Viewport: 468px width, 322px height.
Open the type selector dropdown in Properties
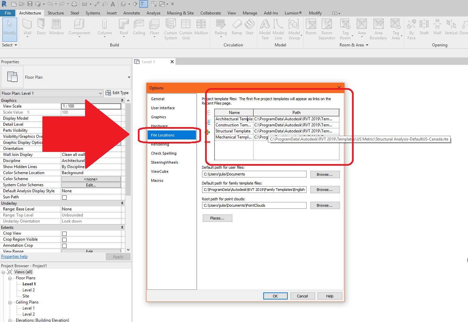[x=101, y=93]
